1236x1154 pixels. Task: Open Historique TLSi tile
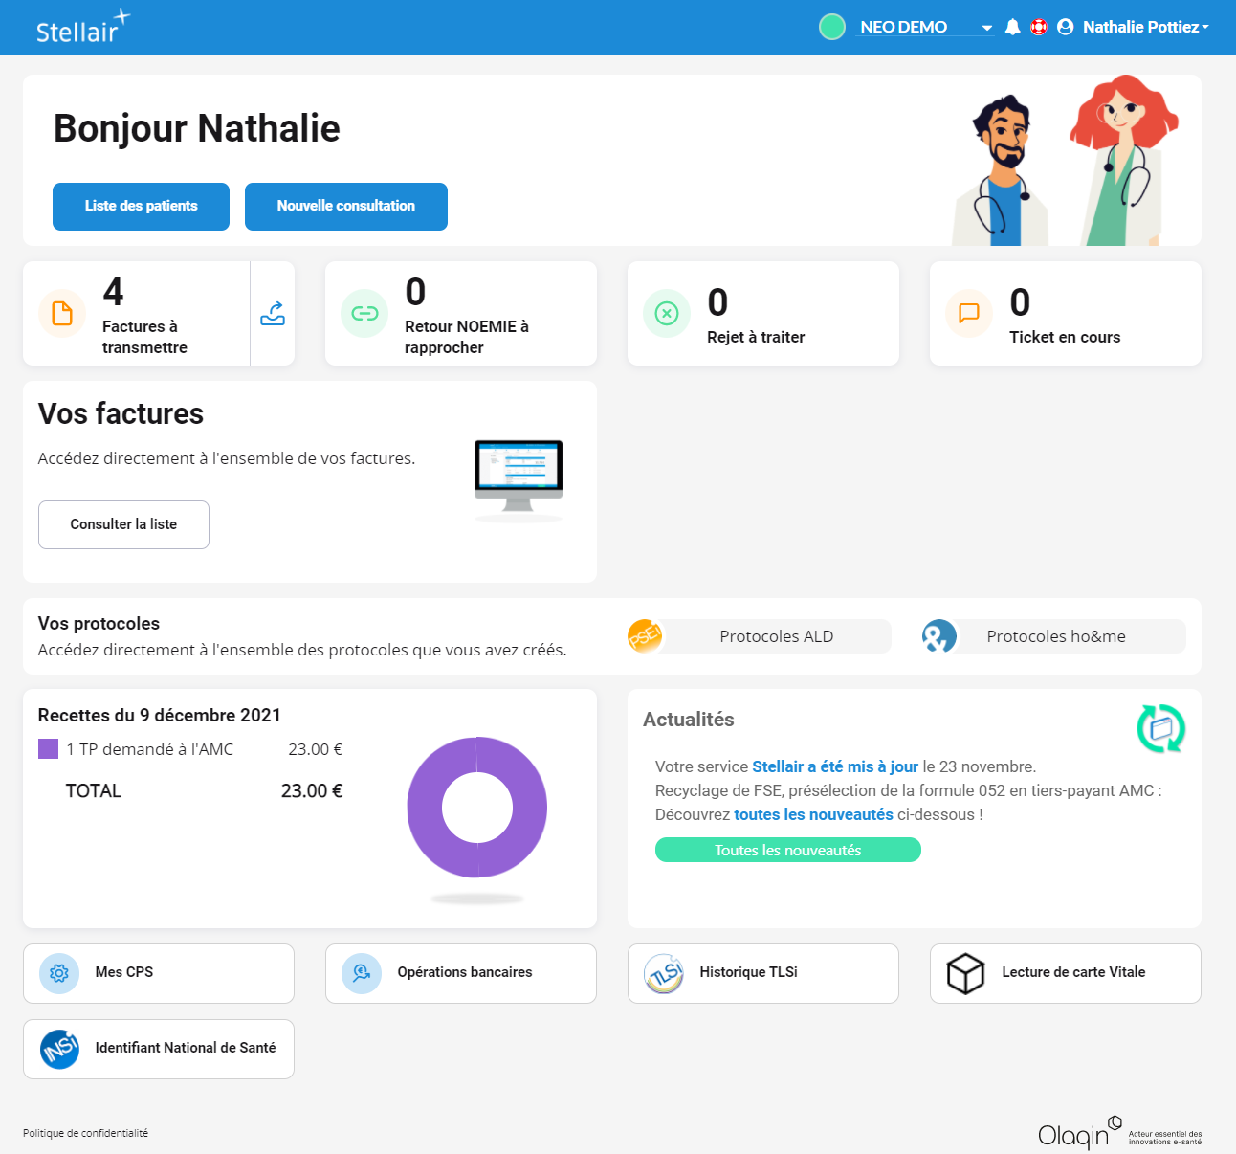pyautogui.click(x=762, y=973)
